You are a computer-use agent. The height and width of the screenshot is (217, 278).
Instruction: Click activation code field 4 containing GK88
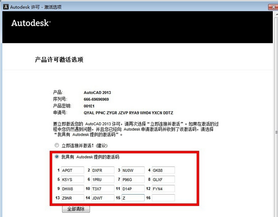coord(163,170)
